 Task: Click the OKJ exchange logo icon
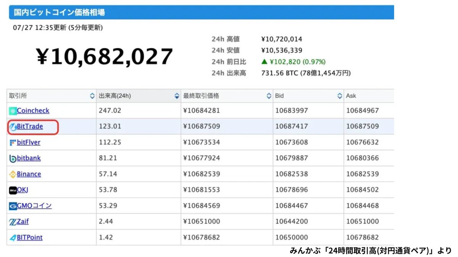[13, 190]
